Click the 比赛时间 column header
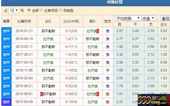 [24, 21]
